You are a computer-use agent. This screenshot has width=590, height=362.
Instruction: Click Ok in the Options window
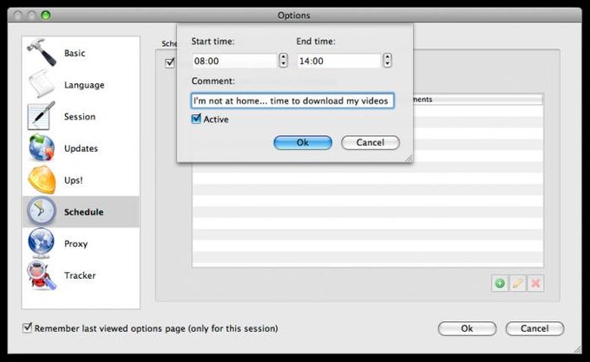point(467,328)
